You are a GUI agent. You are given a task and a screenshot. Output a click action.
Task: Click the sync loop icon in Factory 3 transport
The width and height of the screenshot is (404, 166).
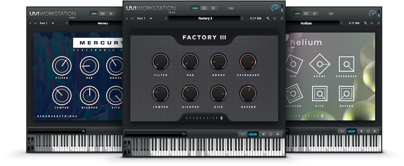click(x=270, y=134)
